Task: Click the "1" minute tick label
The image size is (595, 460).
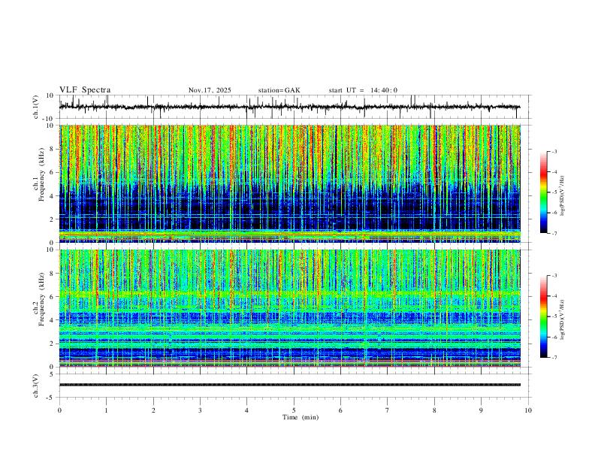Action: 107,410
